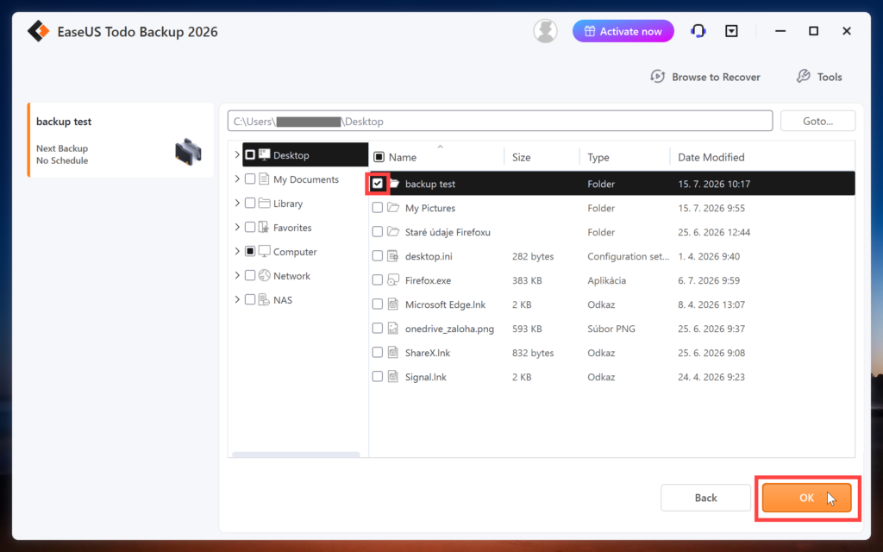Viewport: 883px width, 552px height.
Task: Sort by the Name column header
Action: (x=403, y=157)
